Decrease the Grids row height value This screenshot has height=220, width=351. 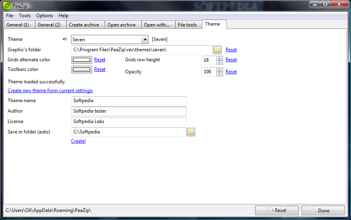pyautogui.click(x=220, y=62)
